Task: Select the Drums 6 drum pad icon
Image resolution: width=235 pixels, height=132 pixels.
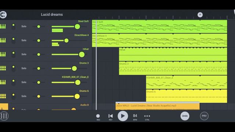Action: pos(3,96)
